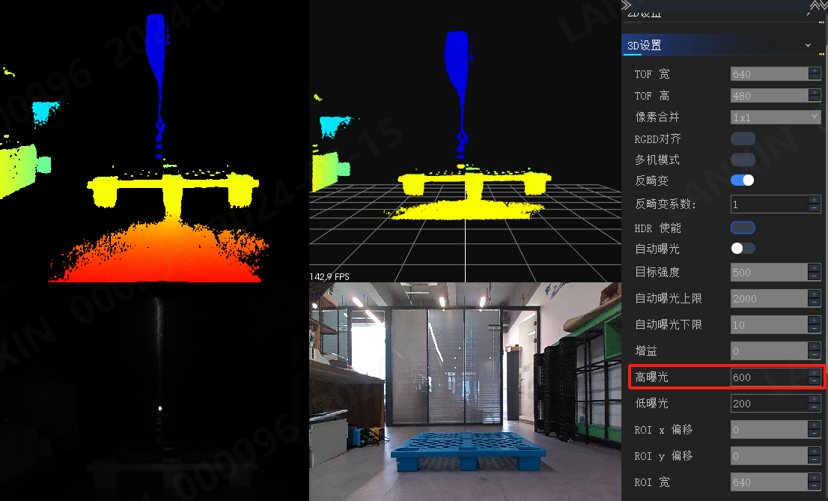828x501 pixels.
Task: Collapse the settings panel with the double-right chevron
Action: tap(627, 4)
